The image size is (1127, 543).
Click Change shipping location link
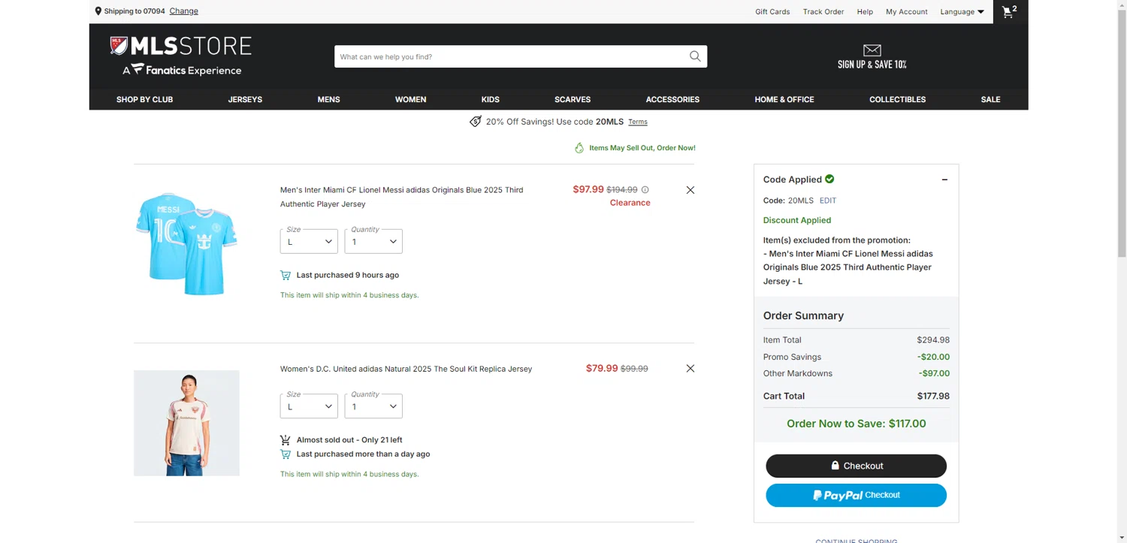pos(184,11)
